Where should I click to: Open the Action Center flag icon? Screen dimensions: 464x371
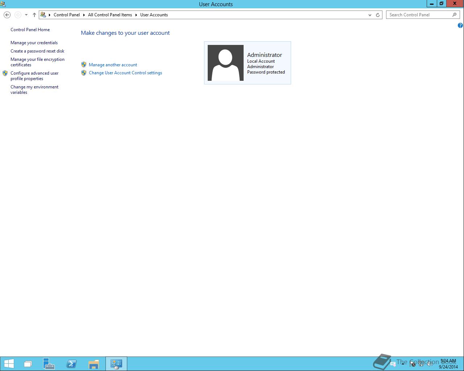pyautogui.click(x=413, y=364)
